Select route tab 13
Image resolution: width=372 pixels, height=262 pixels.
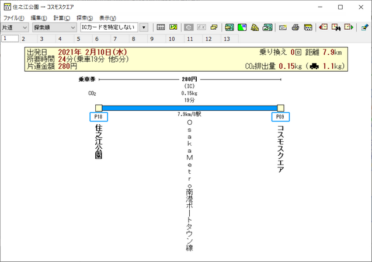pos(230,39)
